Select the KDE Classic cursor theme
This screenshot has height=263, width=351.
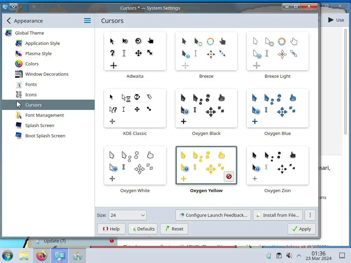[x=135, y=108]
